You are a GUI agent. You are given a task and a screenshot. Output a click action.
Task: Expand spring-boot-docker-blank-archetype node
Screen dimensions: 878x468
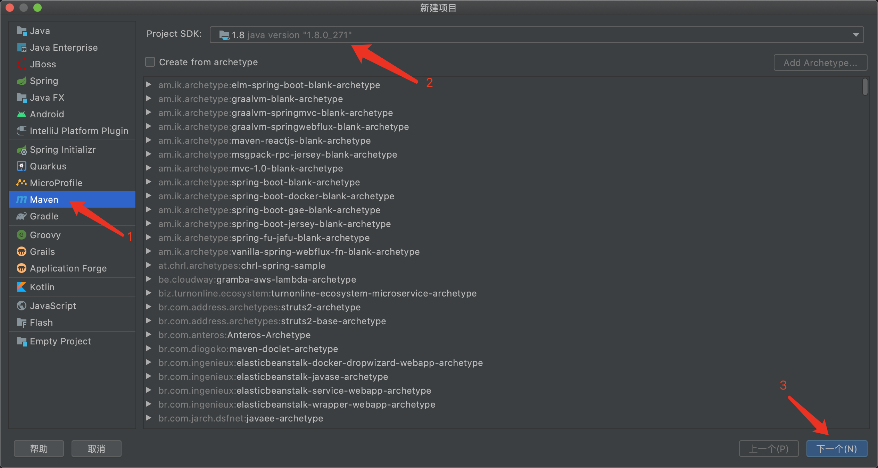pyautogui.click(x=149, y=195)
